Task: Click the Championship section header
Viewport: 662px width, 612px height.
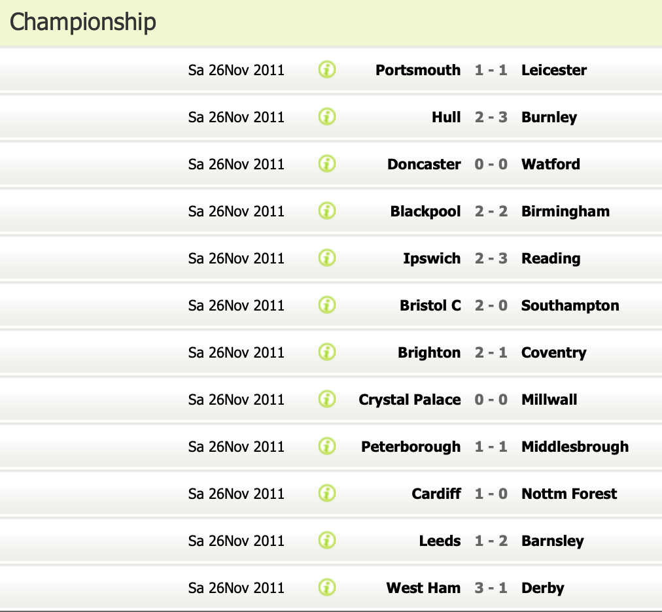Action: 83,22
